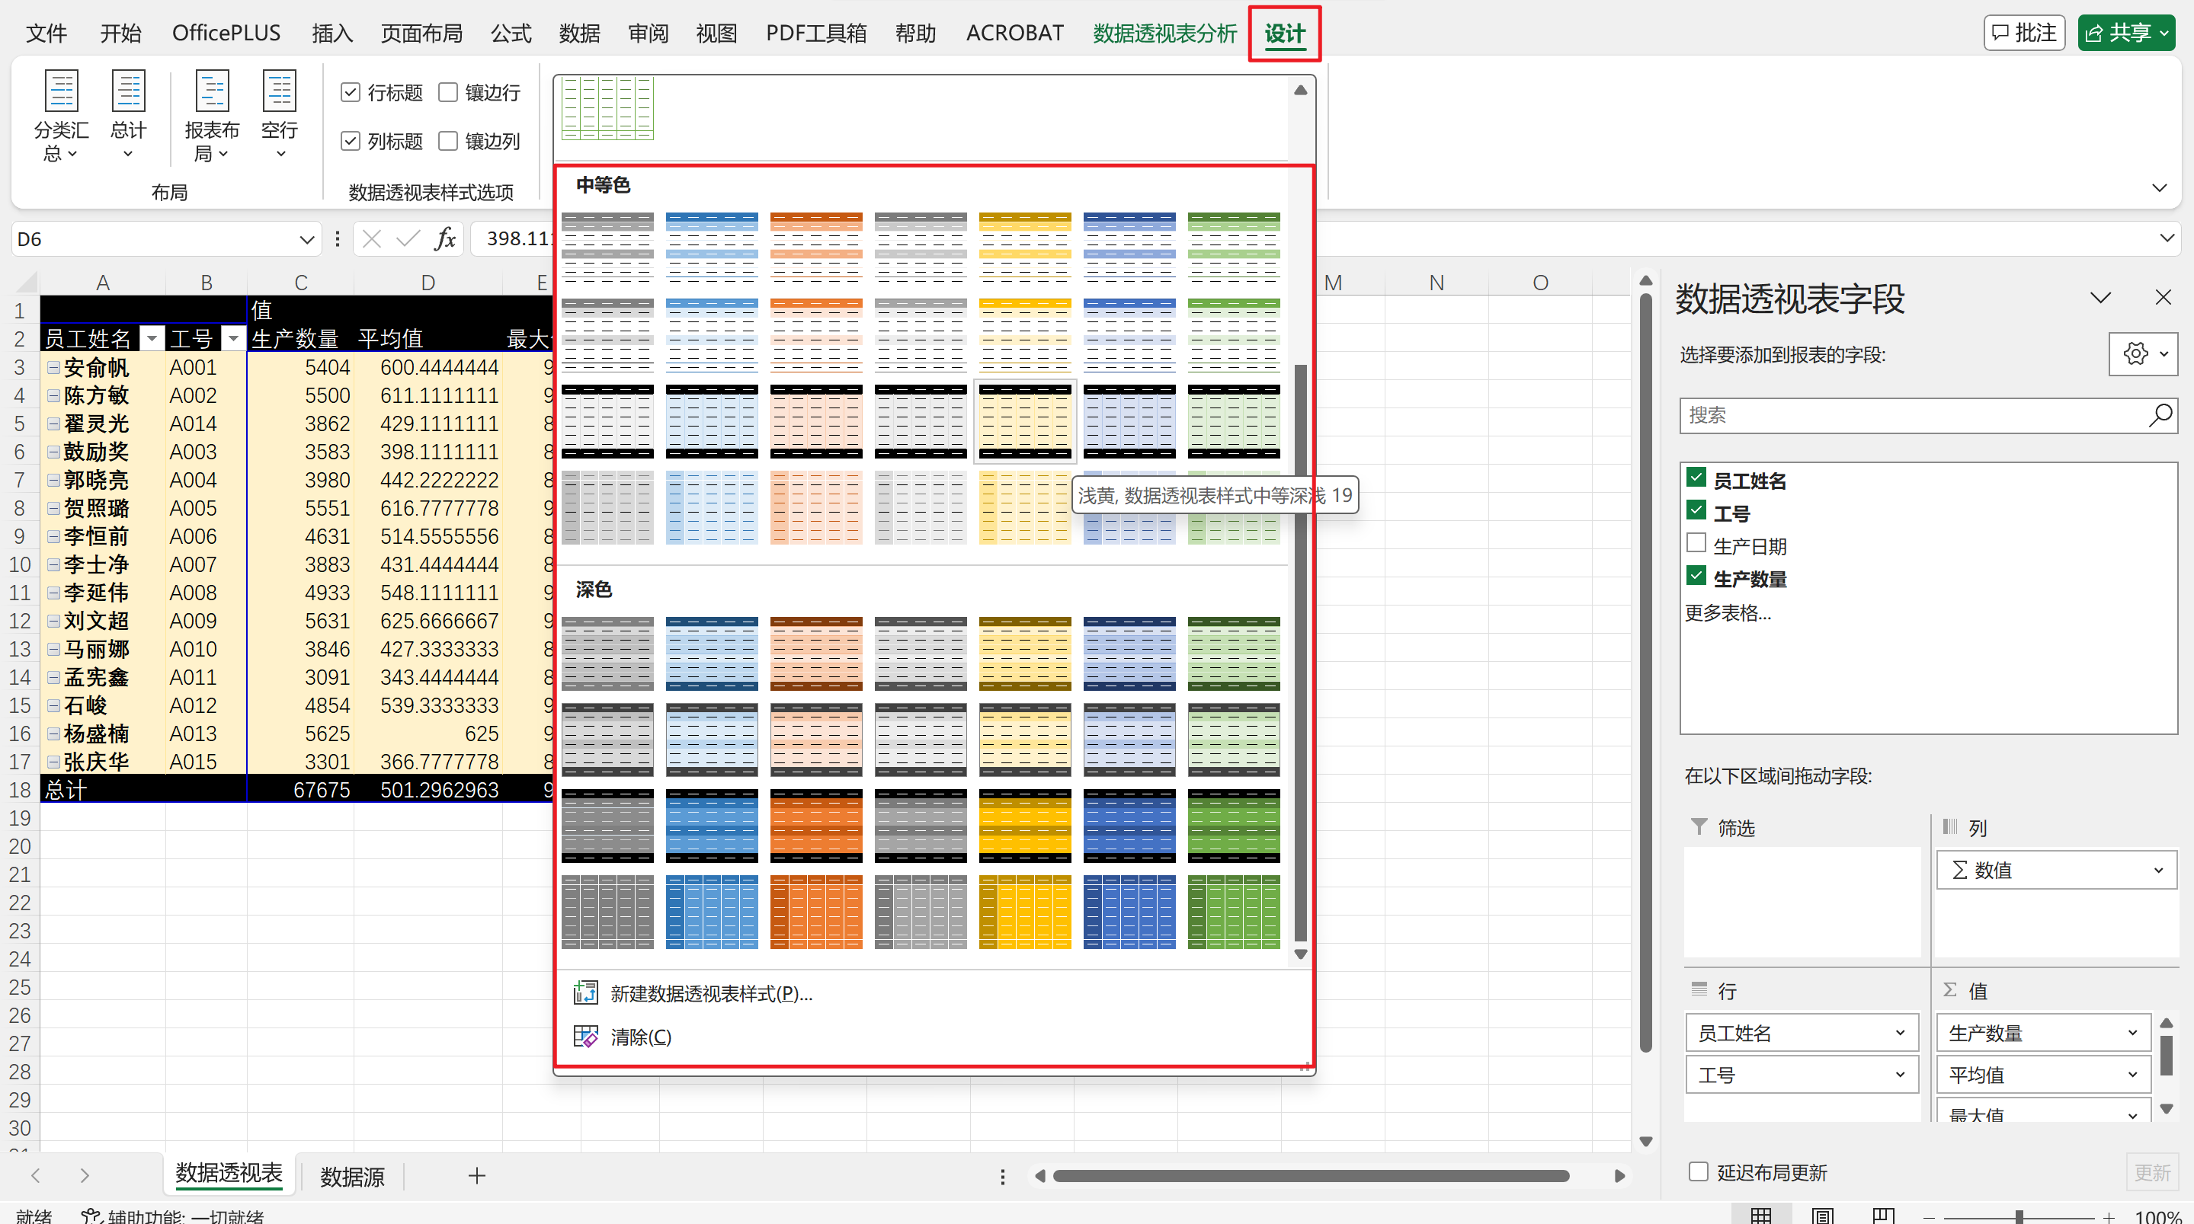Image resolution: width=2194 pixels, height=1224 pixels.
Task: Click the fx insert function icon
Action: click(444, 239)
